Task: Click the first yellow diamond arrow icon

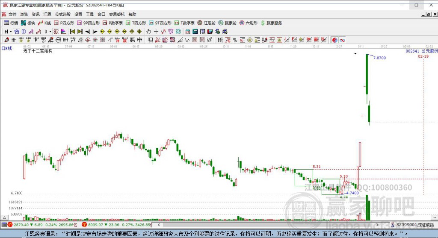Action: [x=102, y=32]
